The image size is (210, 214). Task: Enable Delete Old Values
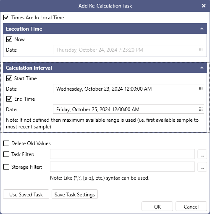6,144
